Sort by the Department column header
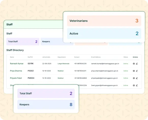Image resolution: width=148 pixels, height=120 pixels. pos(62,57)
